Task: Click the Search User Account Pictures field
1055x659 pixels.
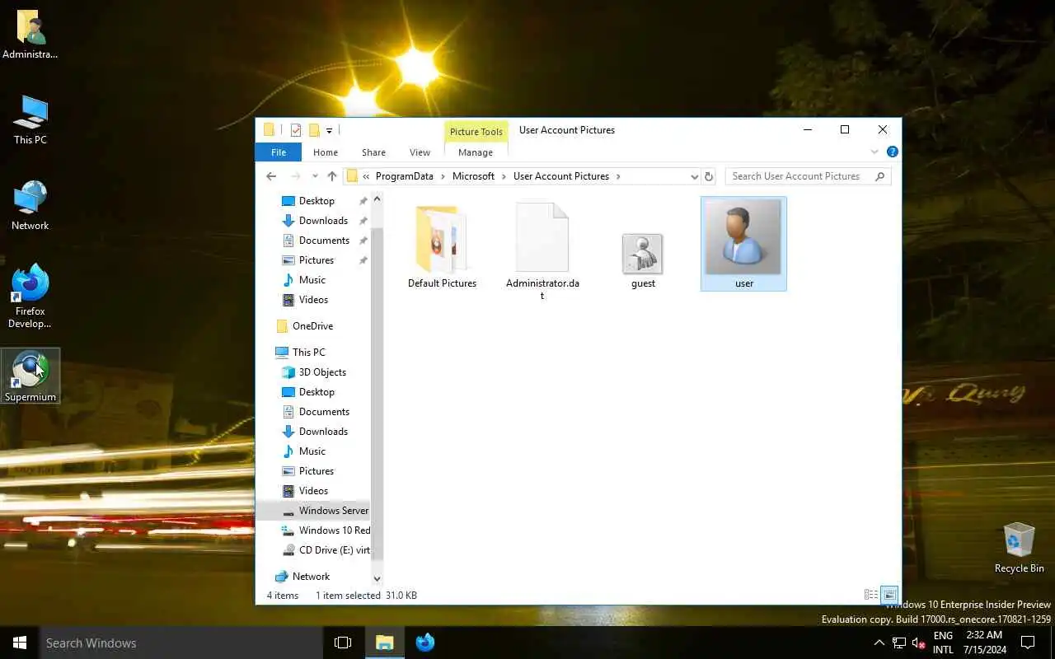Action: pyautogui.click(x=808, y=176)
